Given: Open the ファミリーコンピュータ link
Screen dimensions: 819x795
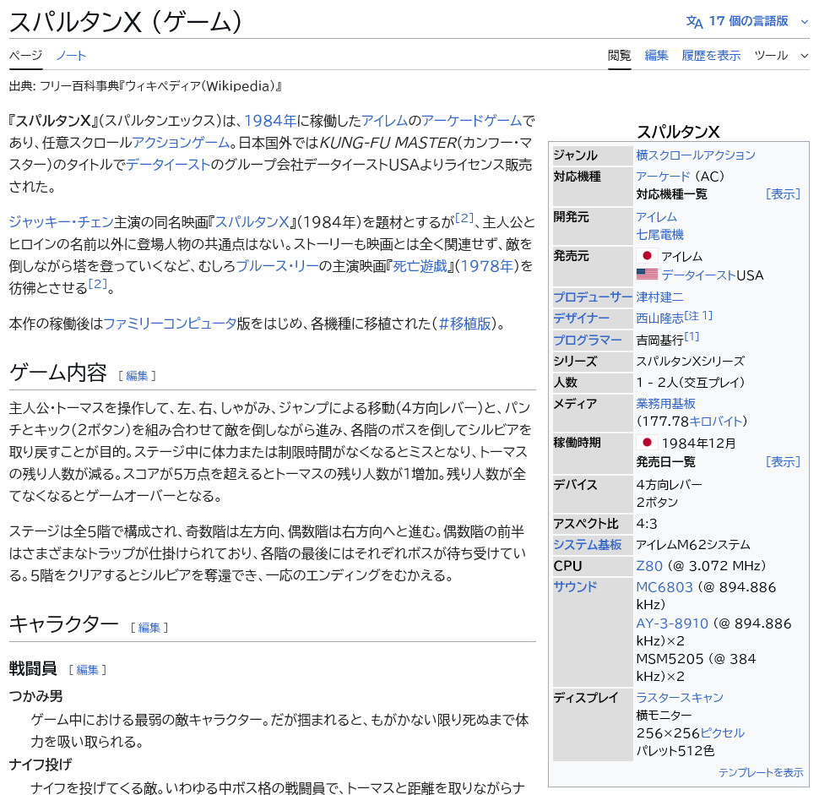Looking at the screenshot, I should click(170, 324).
